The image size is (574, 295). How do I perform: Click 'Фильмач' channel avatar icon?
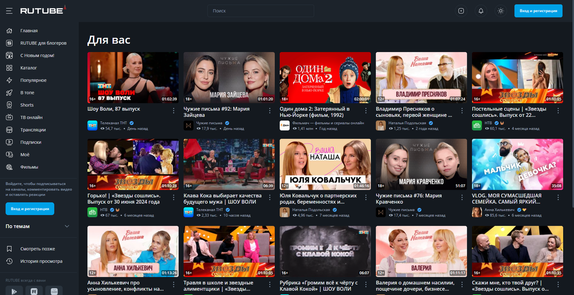click(x=285, y=126)
